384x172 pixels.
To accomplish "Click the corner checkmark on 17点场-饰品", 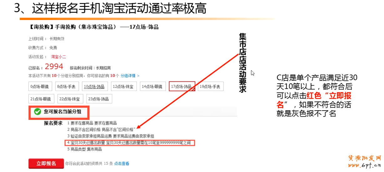I will [193, 89].
